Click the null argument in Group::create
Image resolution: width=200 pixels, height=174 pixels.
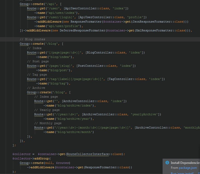click(x=49, y=163)
